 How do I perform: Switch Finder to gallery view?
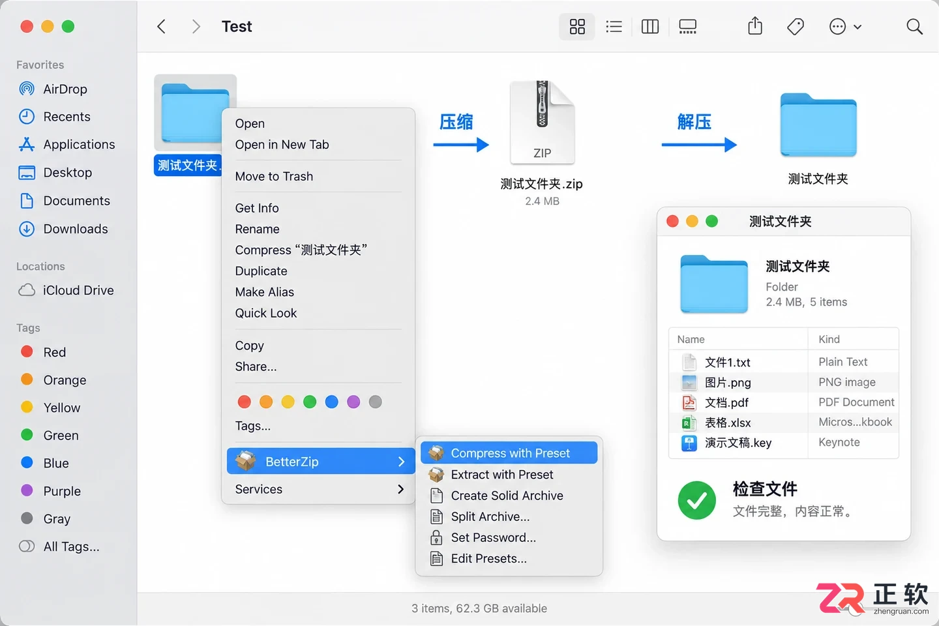pyautogui.click(x=688, y=27)
